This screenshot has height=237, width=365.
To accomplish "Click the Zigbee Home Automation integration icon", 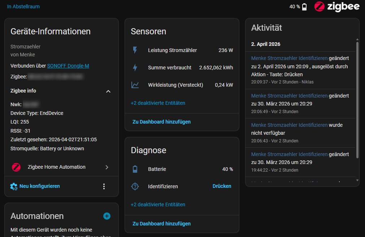I will point(16,167).
